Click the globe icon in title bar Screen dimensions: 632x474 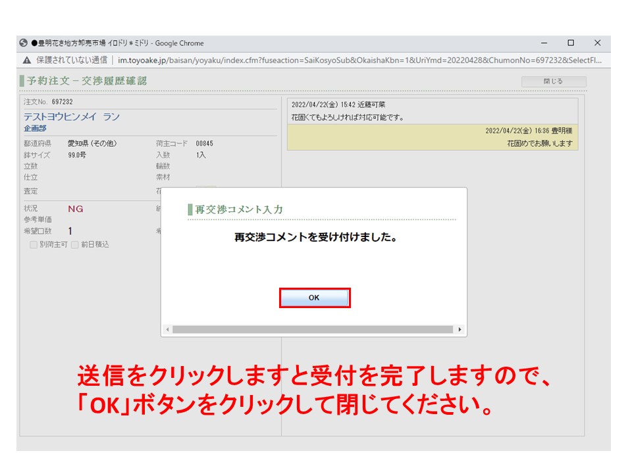point(24,43)
